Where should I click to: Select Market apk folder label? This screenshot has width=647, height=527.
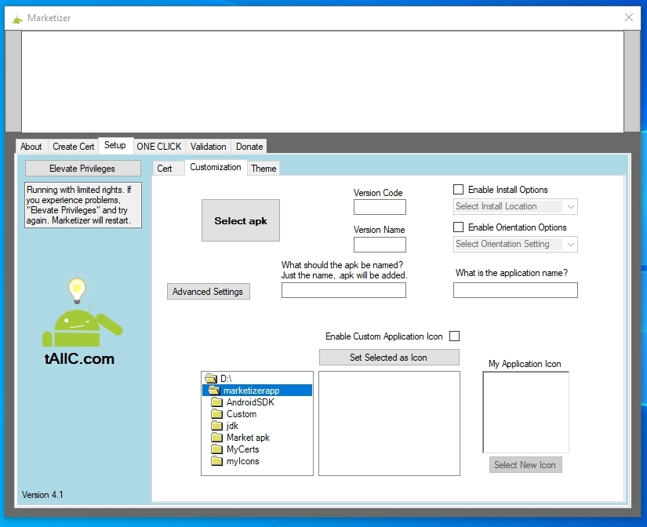pos(248,438)
